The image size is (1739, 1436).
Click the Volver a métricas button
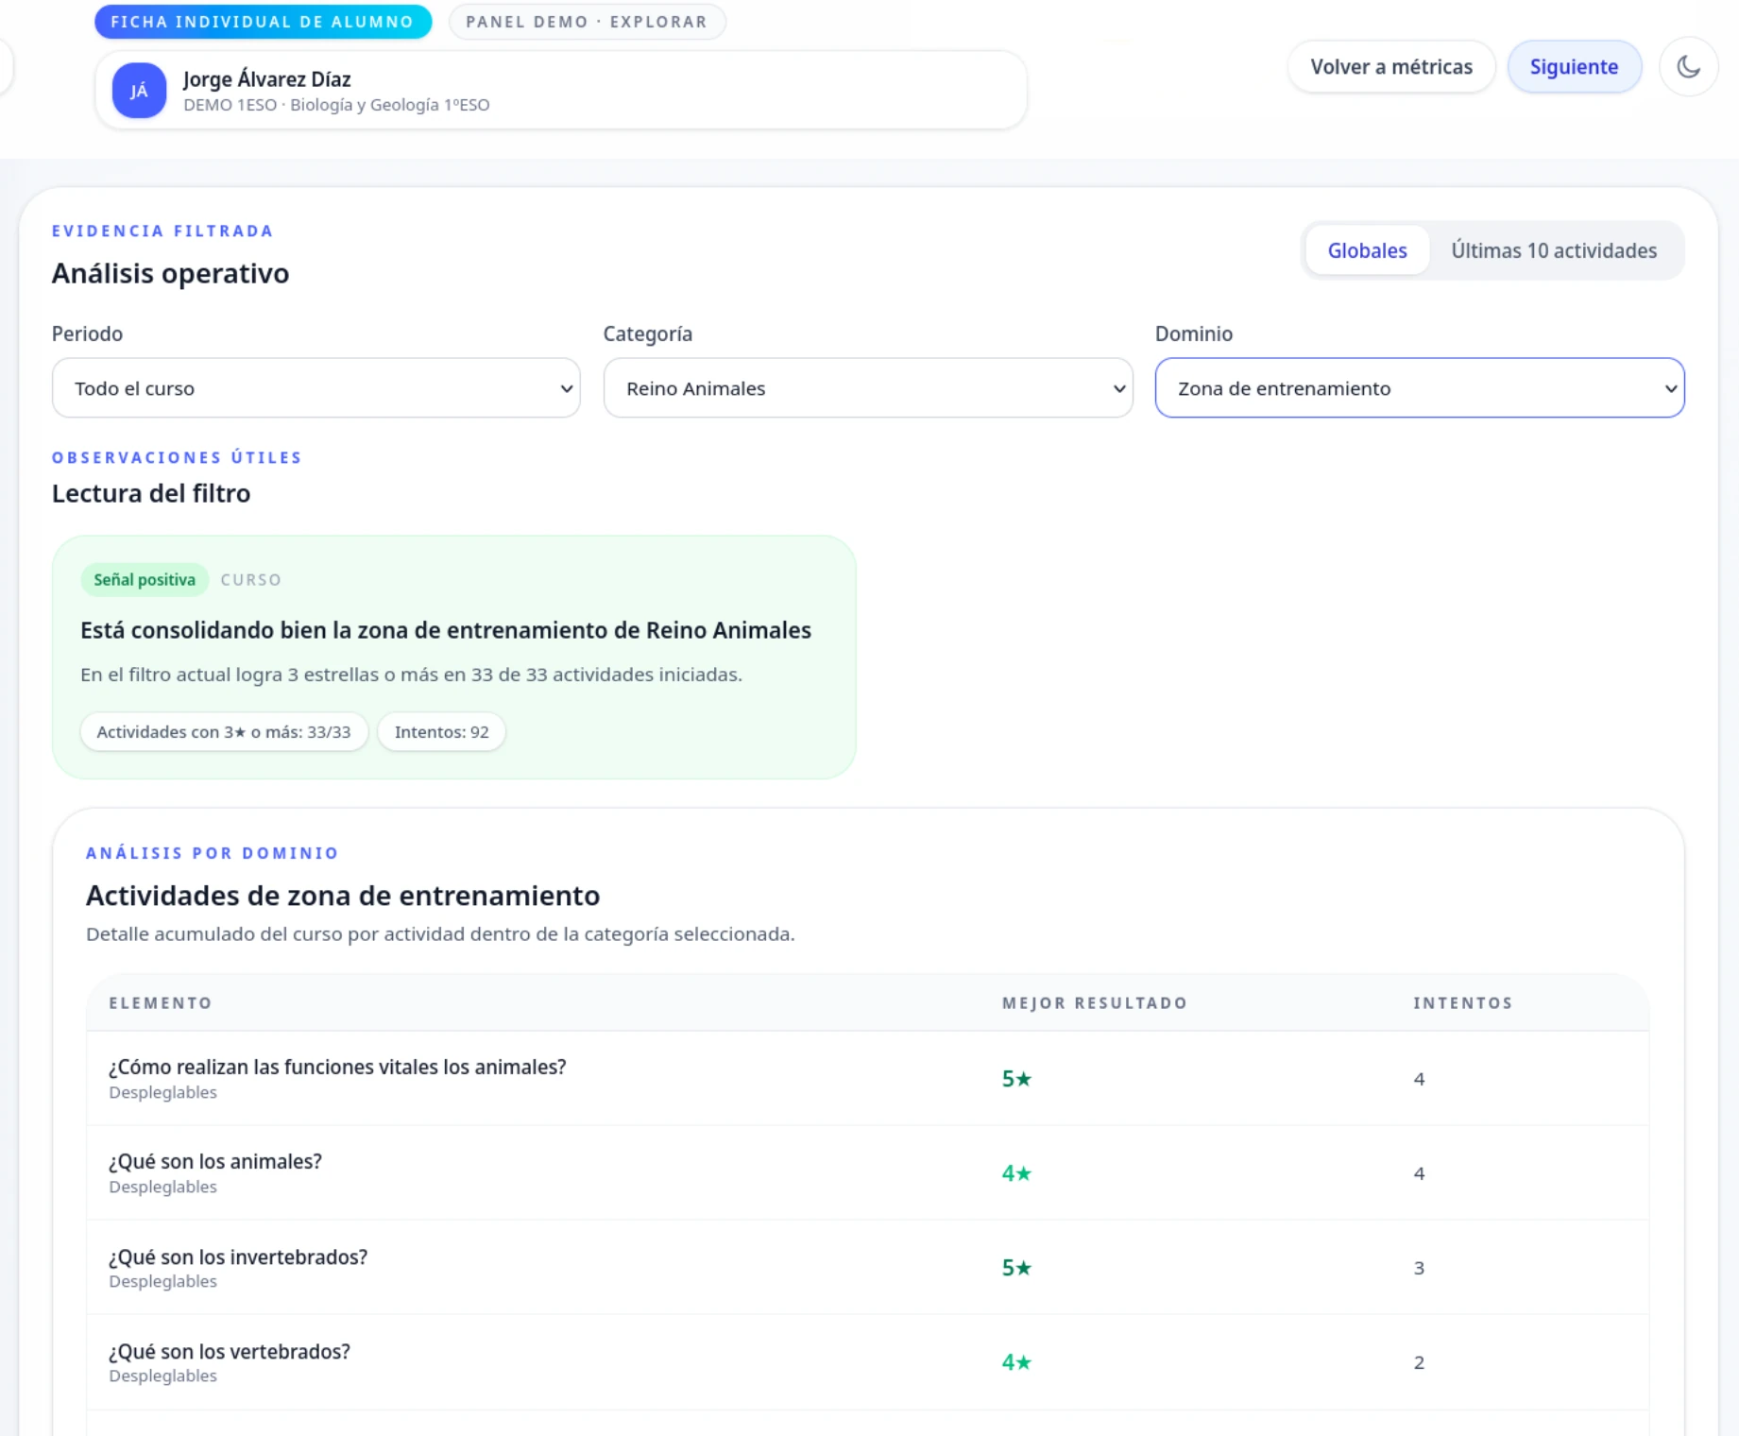pyautogui.click(x=1390, y=67)
